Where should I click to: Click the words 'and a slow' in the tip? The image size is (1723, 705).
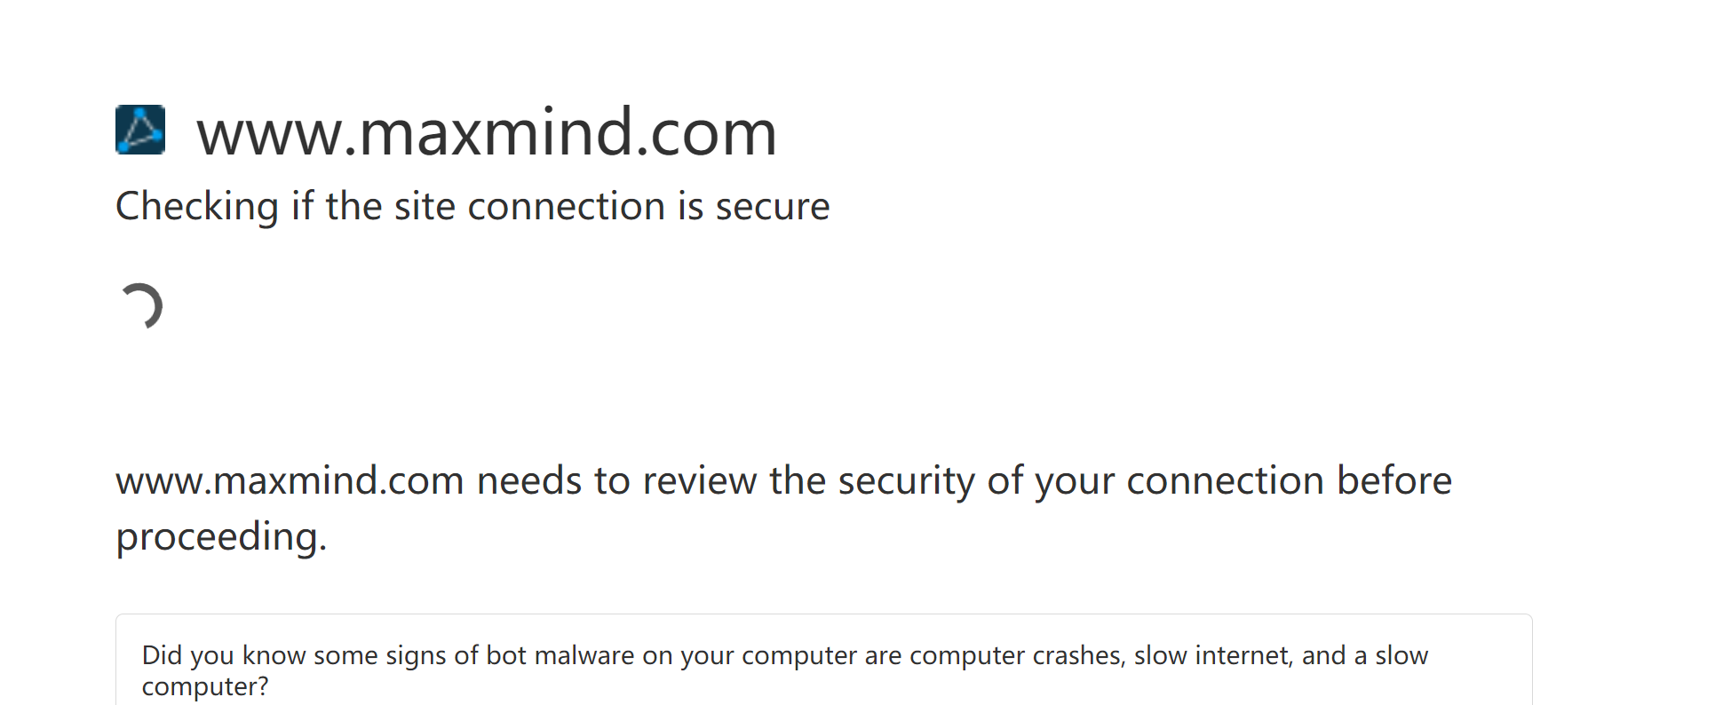[1365, 655]
